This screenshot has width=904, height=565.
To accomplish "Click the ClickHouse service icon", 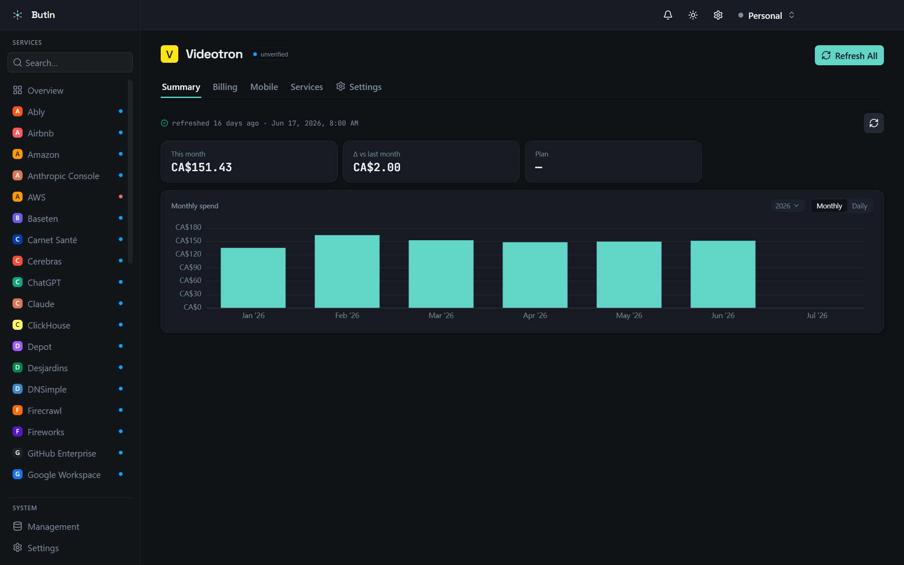I will (x=18, y=325).
